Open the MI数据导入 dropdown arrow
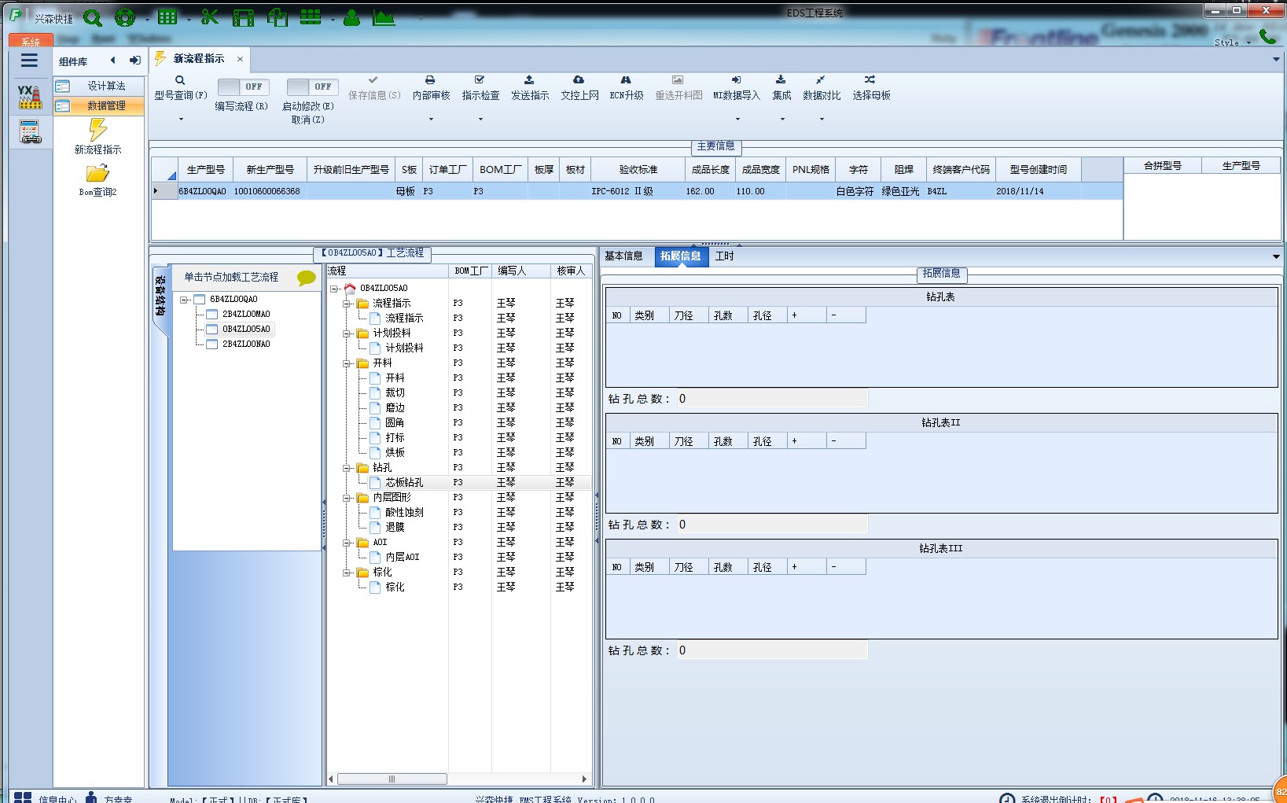Viewport: 1287px width, 803px height. 737,120
